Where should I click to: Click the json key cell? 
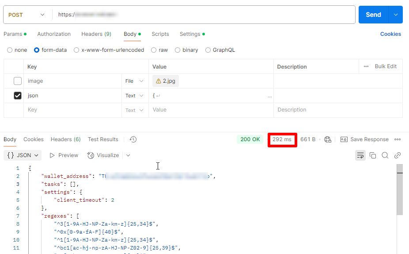pyautogui.click(x=72, y=96)
